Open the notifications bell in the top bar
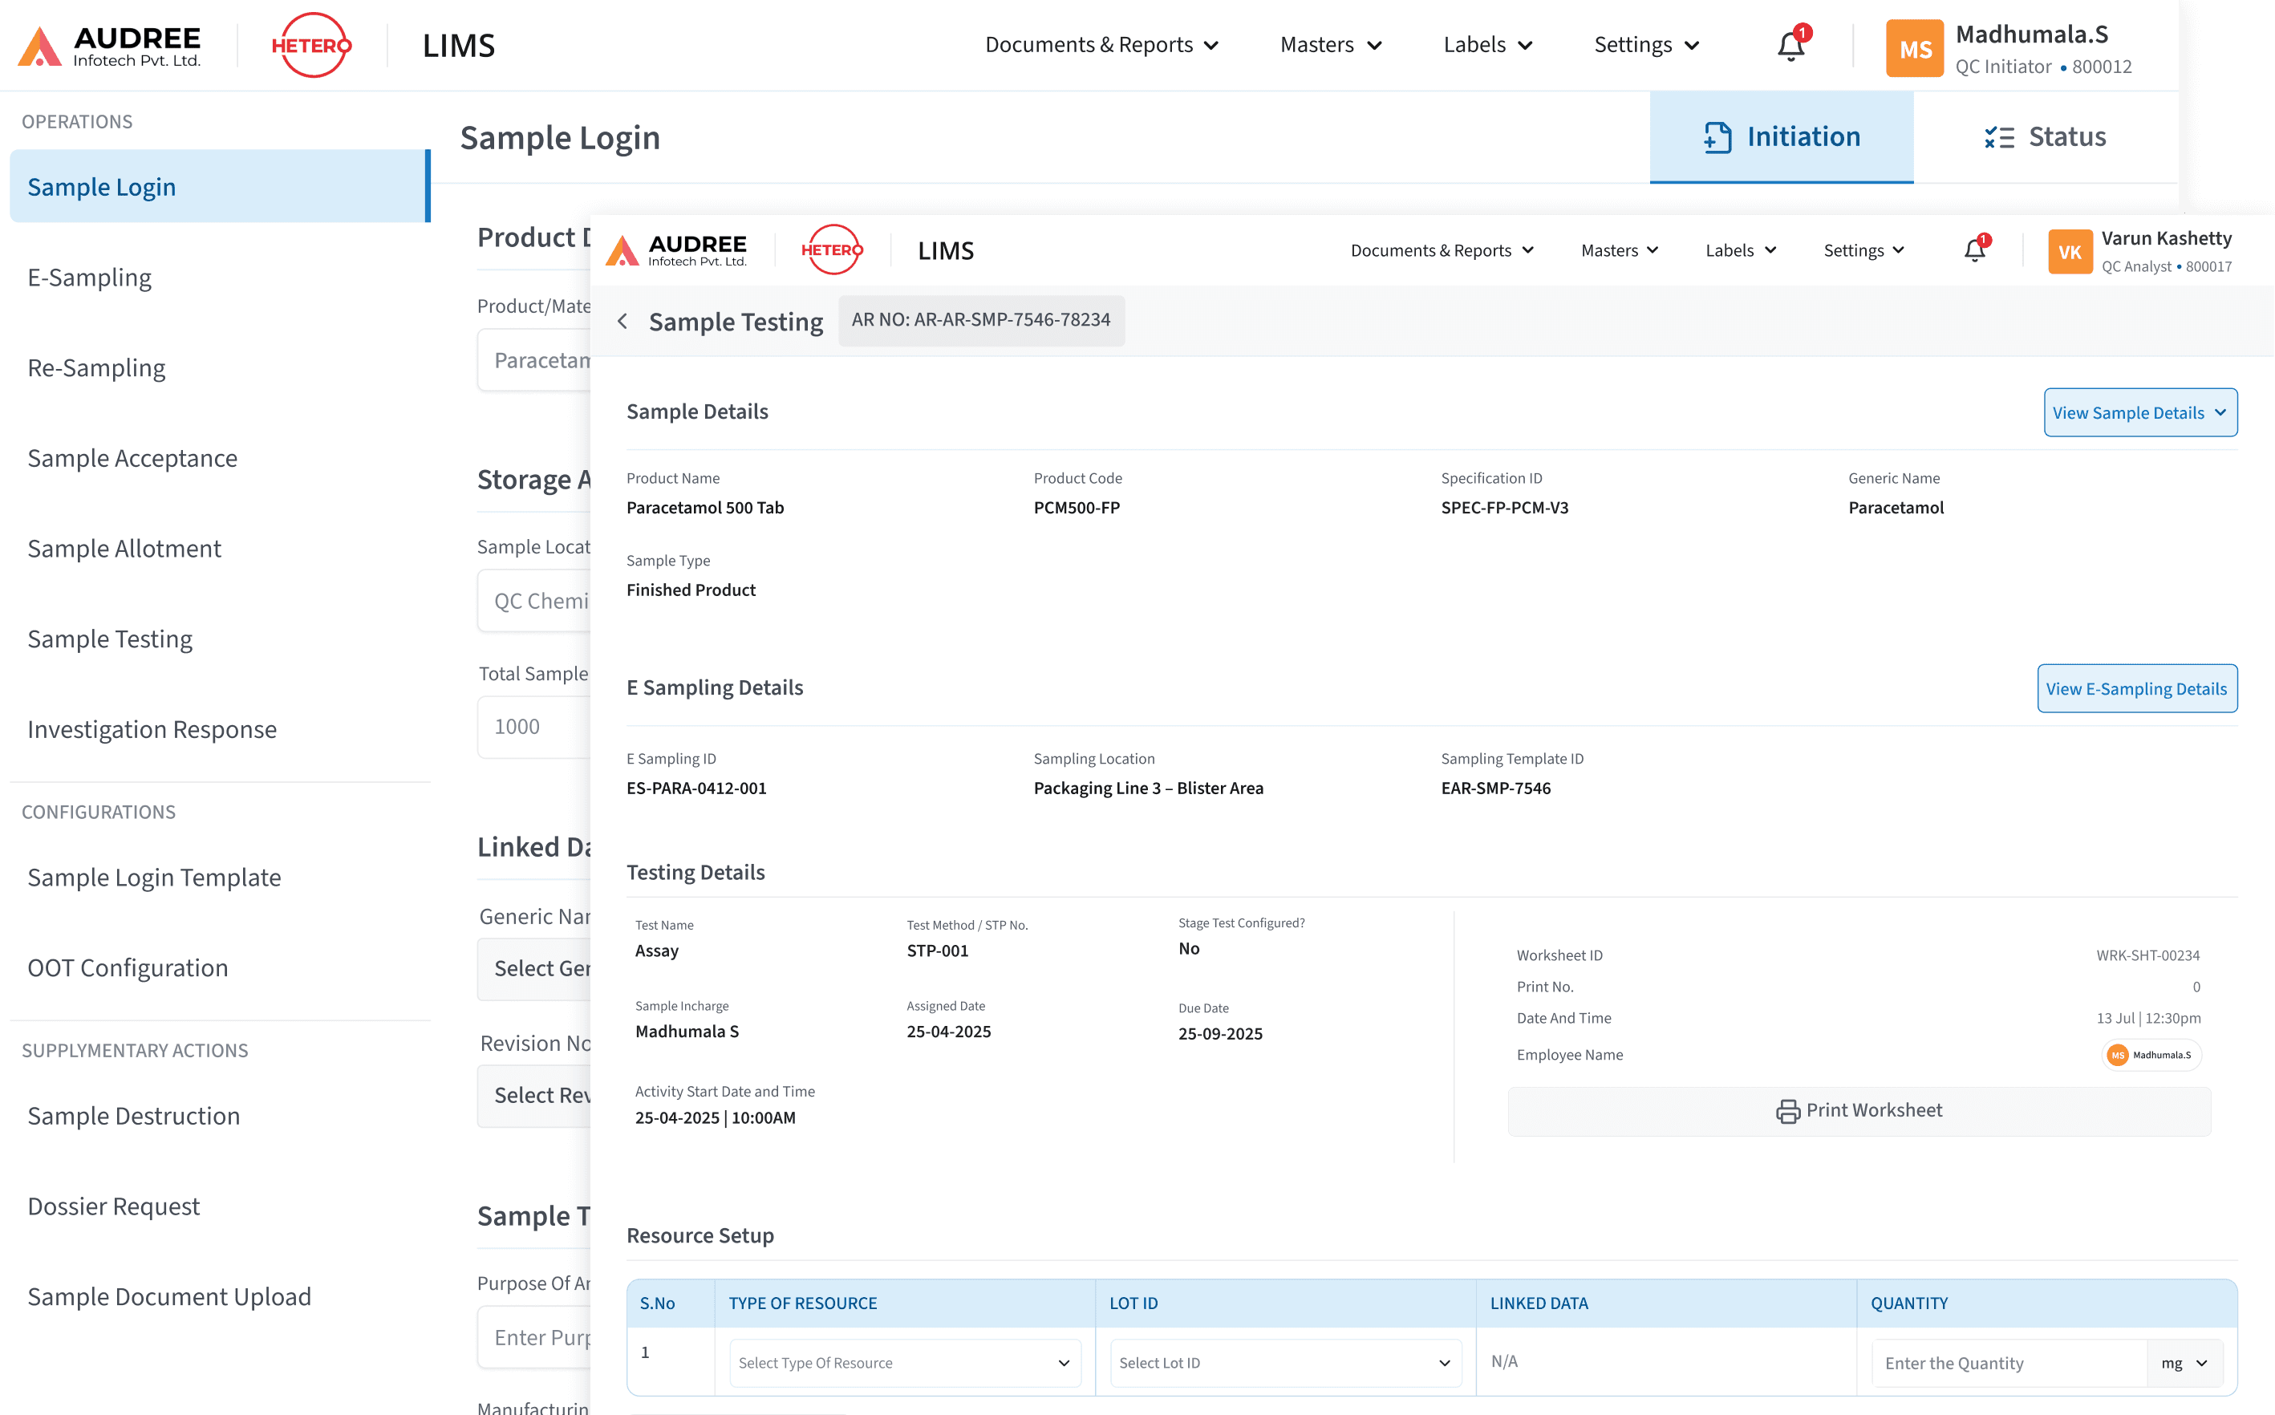This screenshot has width=2275, height=1415. point(1790,44)
